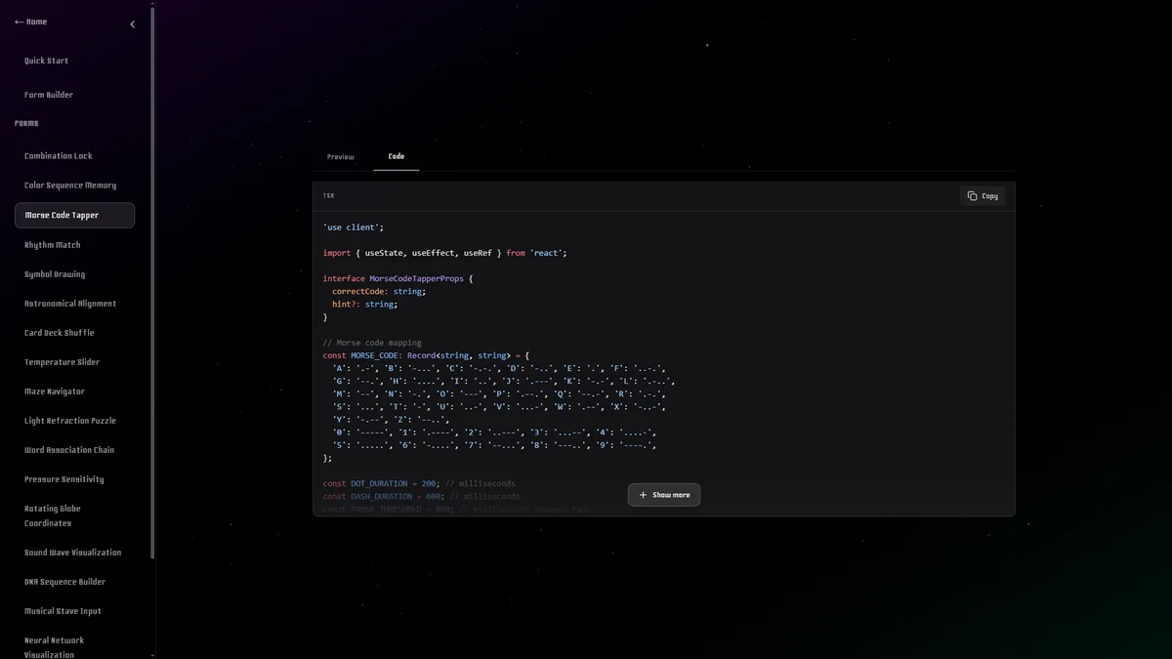This screenshot has height=659, width=1172.
Task: Collapse the sidebar with the chevron icon
Action: (133, 24)
